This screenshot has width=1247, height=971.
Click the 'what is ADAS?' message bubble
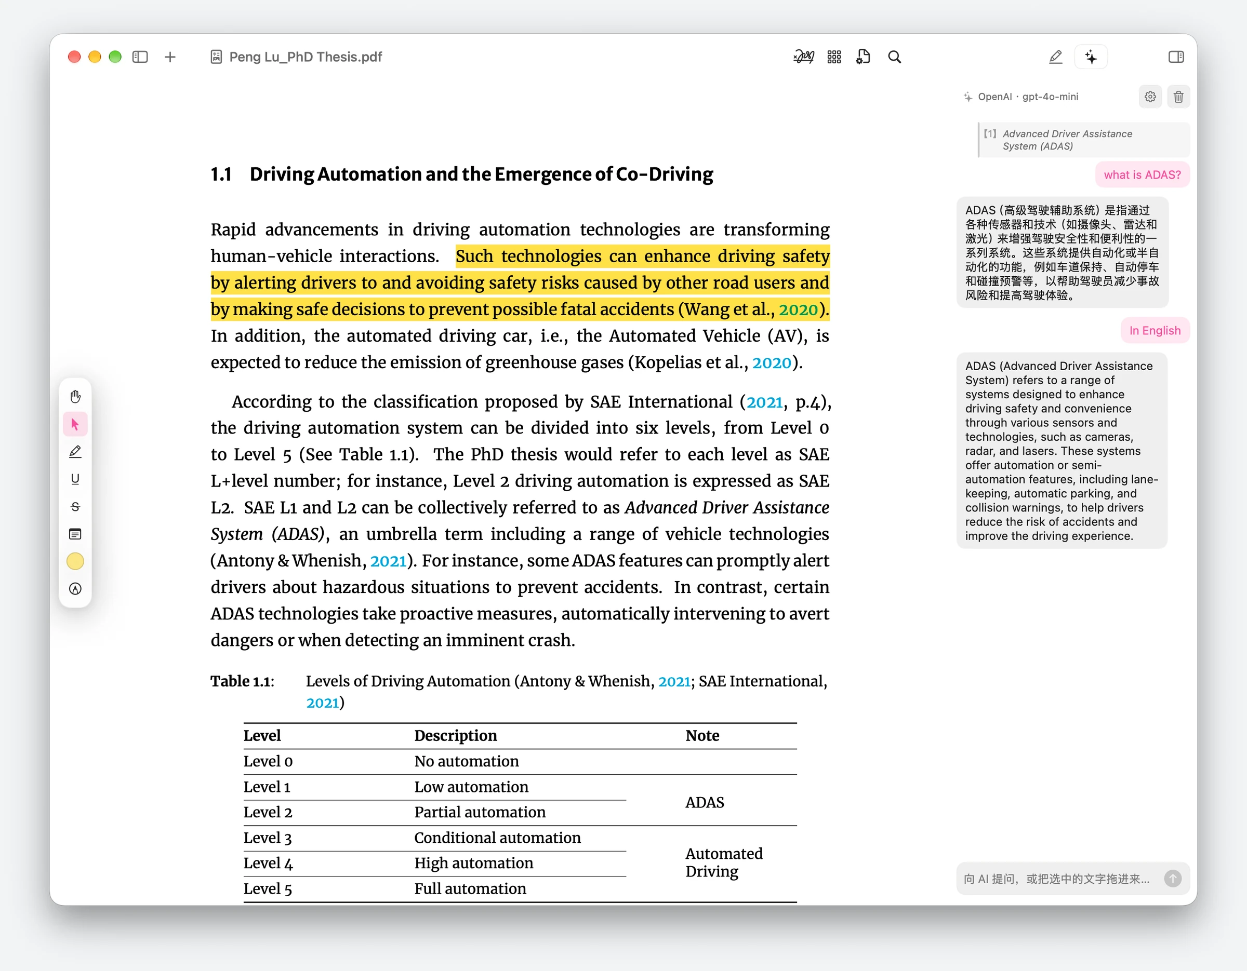[x=1142, y=174]
